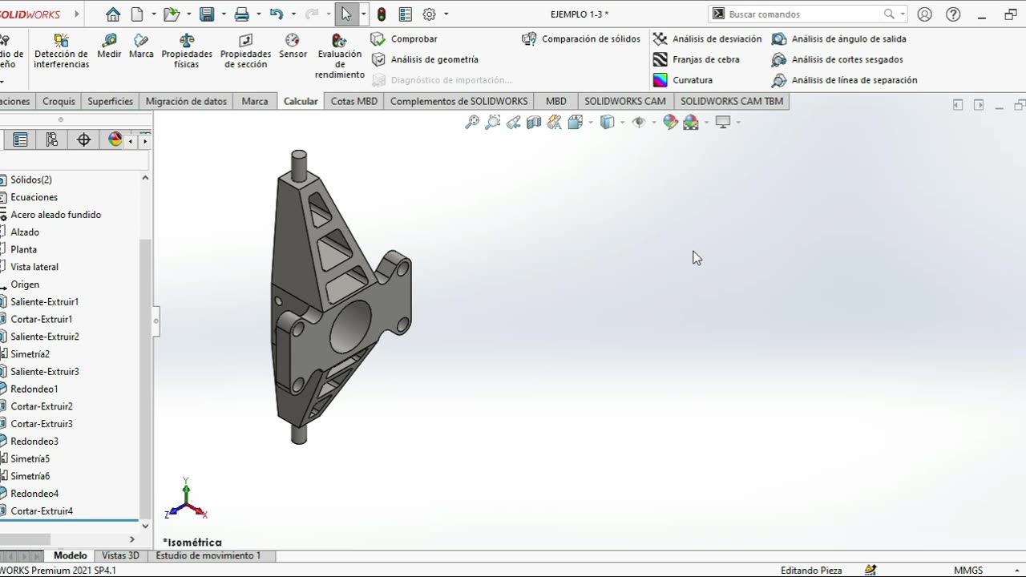Expand the Display style dropdown arrow

(x=622, y=122)
